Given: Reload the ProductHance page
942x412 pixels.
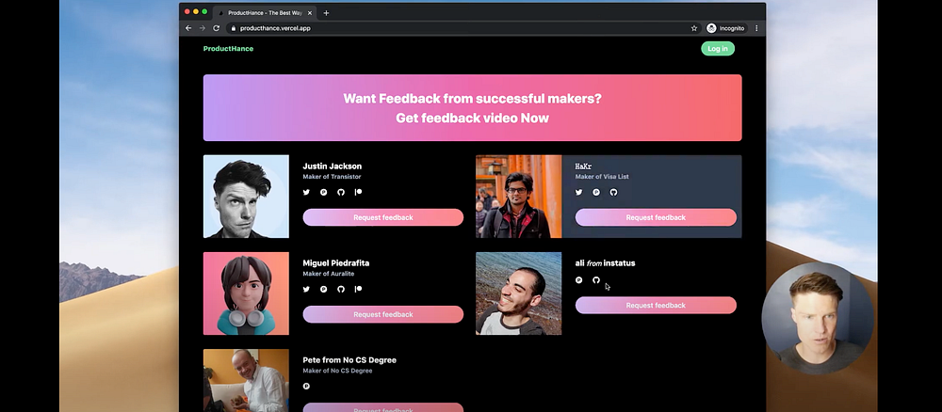Looking at the screenshot, I should [217, 28].
